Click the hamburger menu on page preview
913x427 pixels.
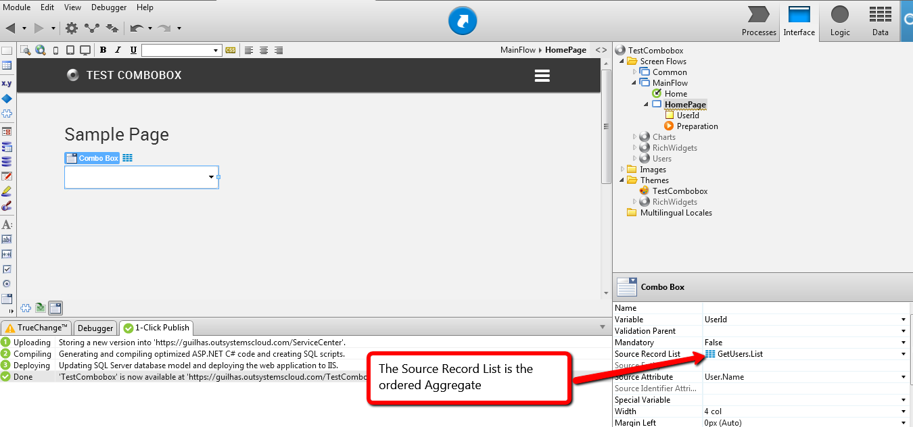click(x=542, y=76)
